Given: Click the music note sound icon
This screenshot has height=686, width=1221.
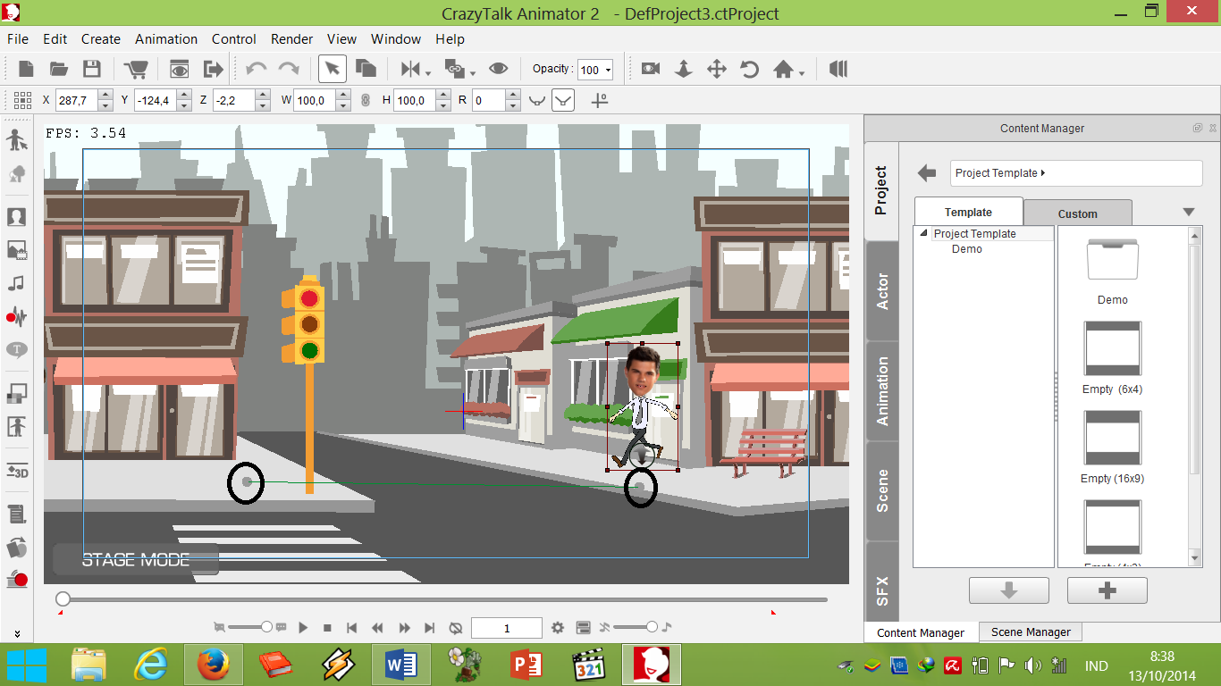Looking at the screenshot, I should 16,283.
